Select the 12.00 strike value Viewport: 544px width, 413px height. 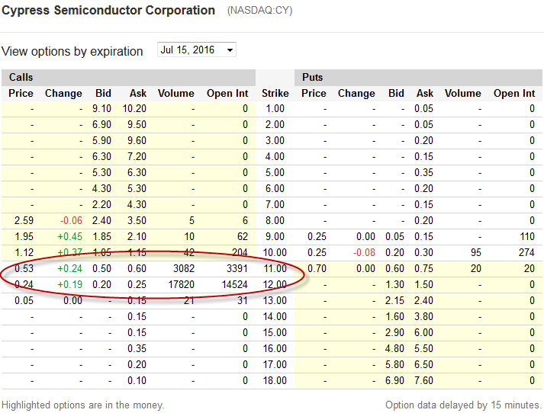[275, 284]
